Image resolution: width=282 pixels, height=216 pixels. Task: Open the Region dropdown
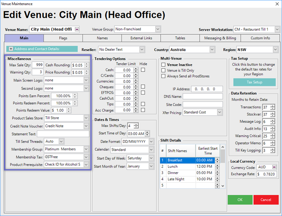click(275, 50)
